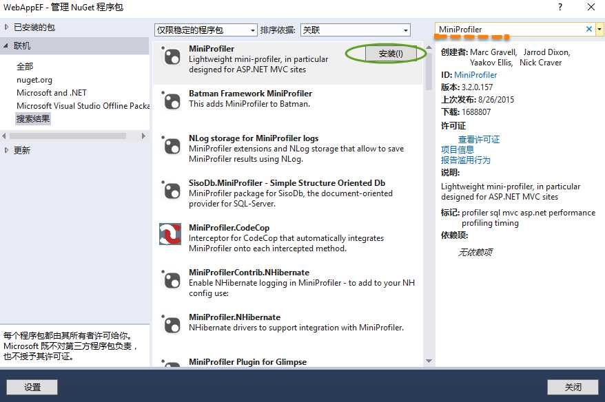Select the Microsoft and .NET source
The width and height of the screenshot is (605, 402).
coord(51,92)
